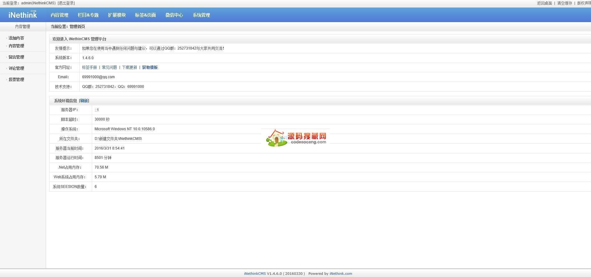The height and width of the screenshot is (277, 591).
Task: Open 内容管理 in the top navigation
Action: 59,15
